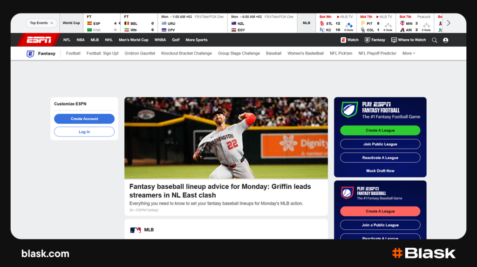Viewport: 477px width, 267px height.
Task: Open the WNBA menu item
Action: click(160, 40)
